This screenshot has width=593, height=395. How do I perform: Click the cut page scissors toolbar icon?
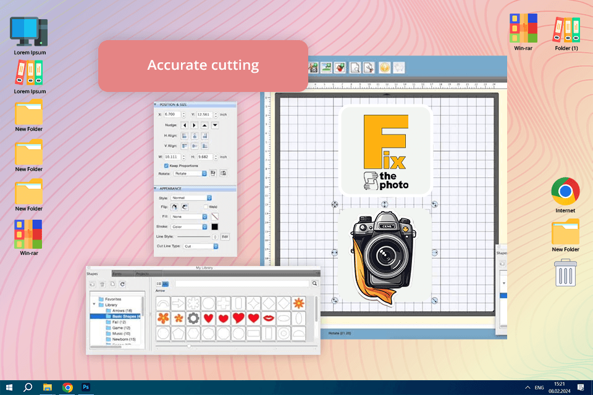pyautogui.click(x=369, y=68)
